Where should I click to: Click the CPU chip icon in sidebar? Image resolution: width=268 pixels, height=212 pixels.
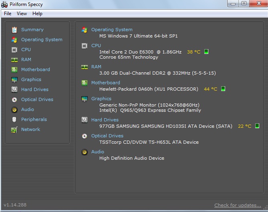click(14, 50)
